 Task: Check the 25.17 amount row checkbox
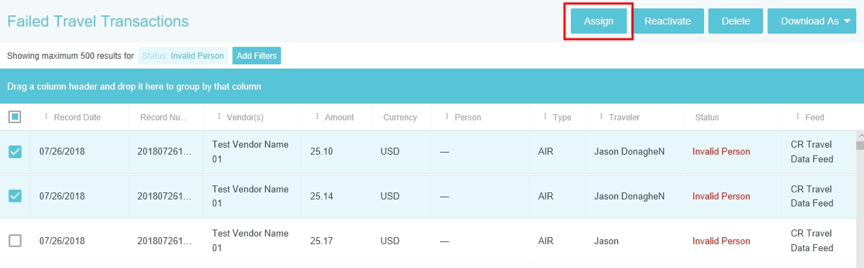(x=15, y=241)
